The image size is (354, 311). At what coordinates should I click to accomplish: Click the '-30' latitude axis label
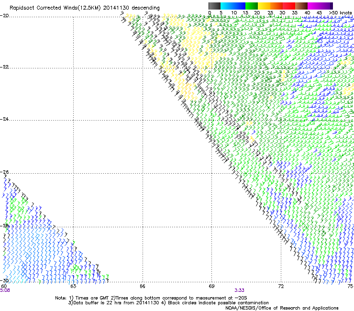point(4,281)
